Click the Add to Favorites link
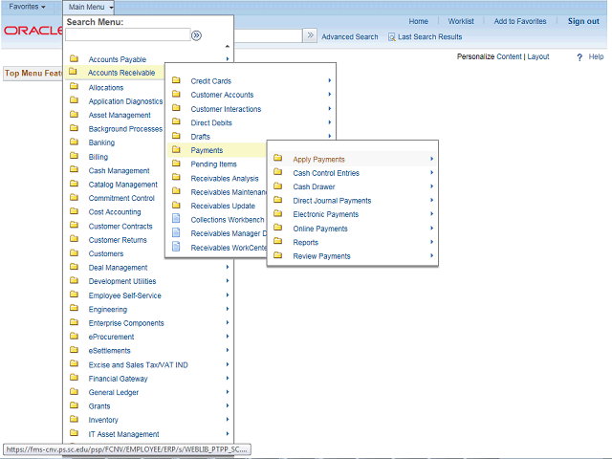The image size is (612, 459). click(520, 21)
